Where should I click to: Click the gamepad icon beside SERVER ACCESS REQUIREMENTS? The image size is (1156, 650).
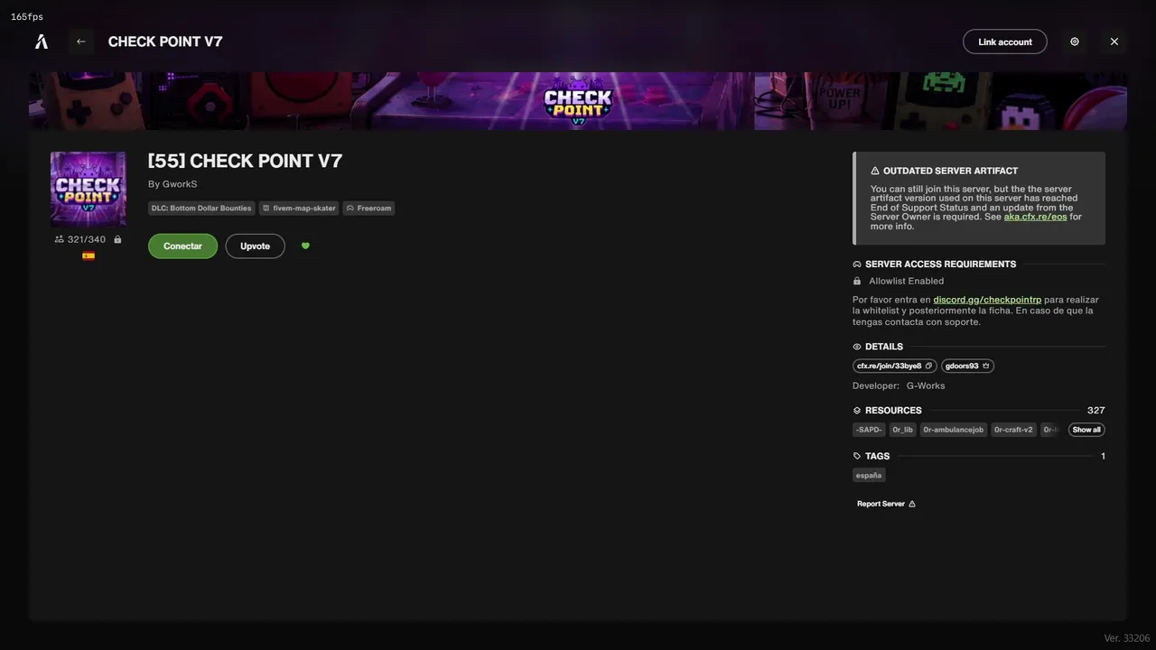[857, 265]
